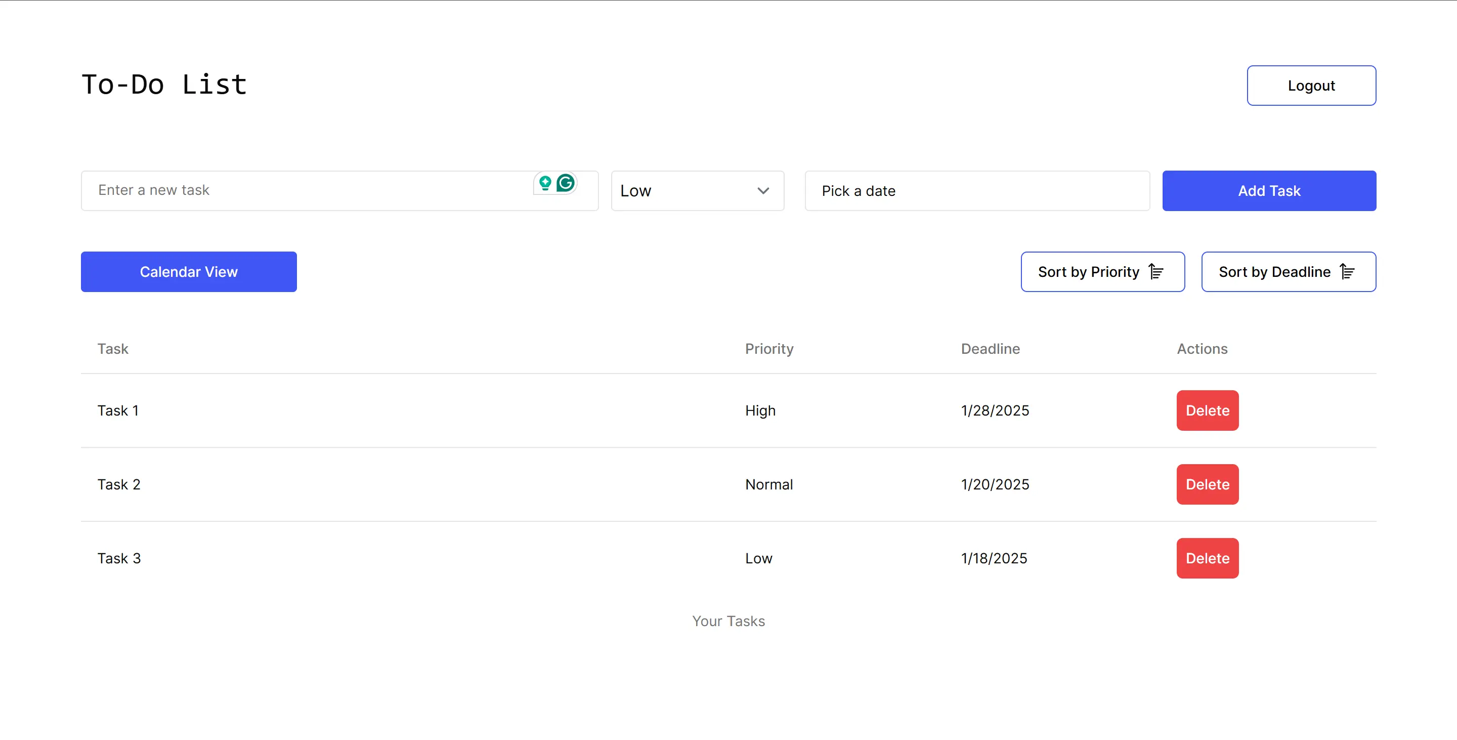Click the green lightbulb extension icon
Image resolution: width=1457 pixels, height=740 pixels.
click(545, 183)
